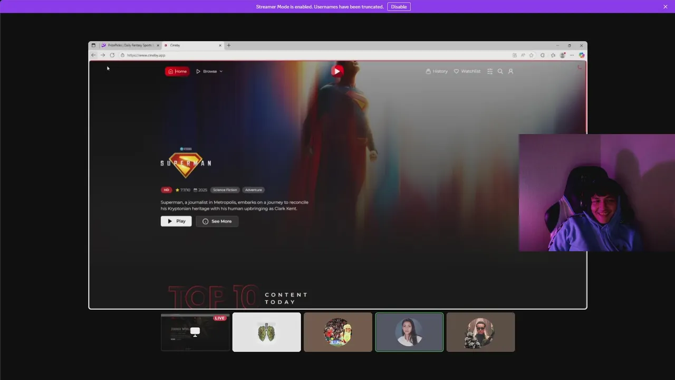This screenshot has width=675, height=380.
Task: Click the Cineby red play logo
Action: [337, 71]
